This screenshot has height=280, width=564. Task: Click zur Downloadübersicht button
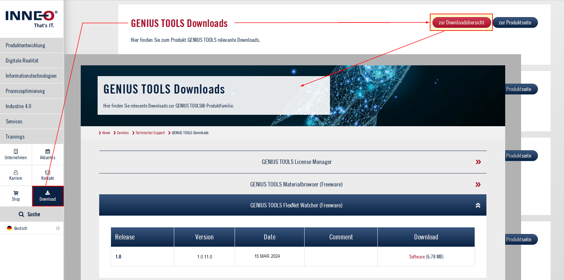(461, 23)
